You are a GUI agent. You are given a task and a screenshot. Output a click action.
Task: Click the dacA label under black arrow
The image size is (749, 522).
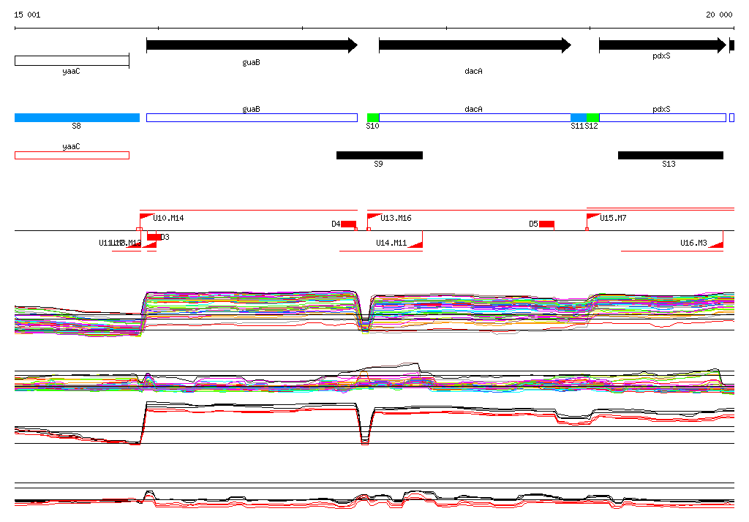point(473,71)
